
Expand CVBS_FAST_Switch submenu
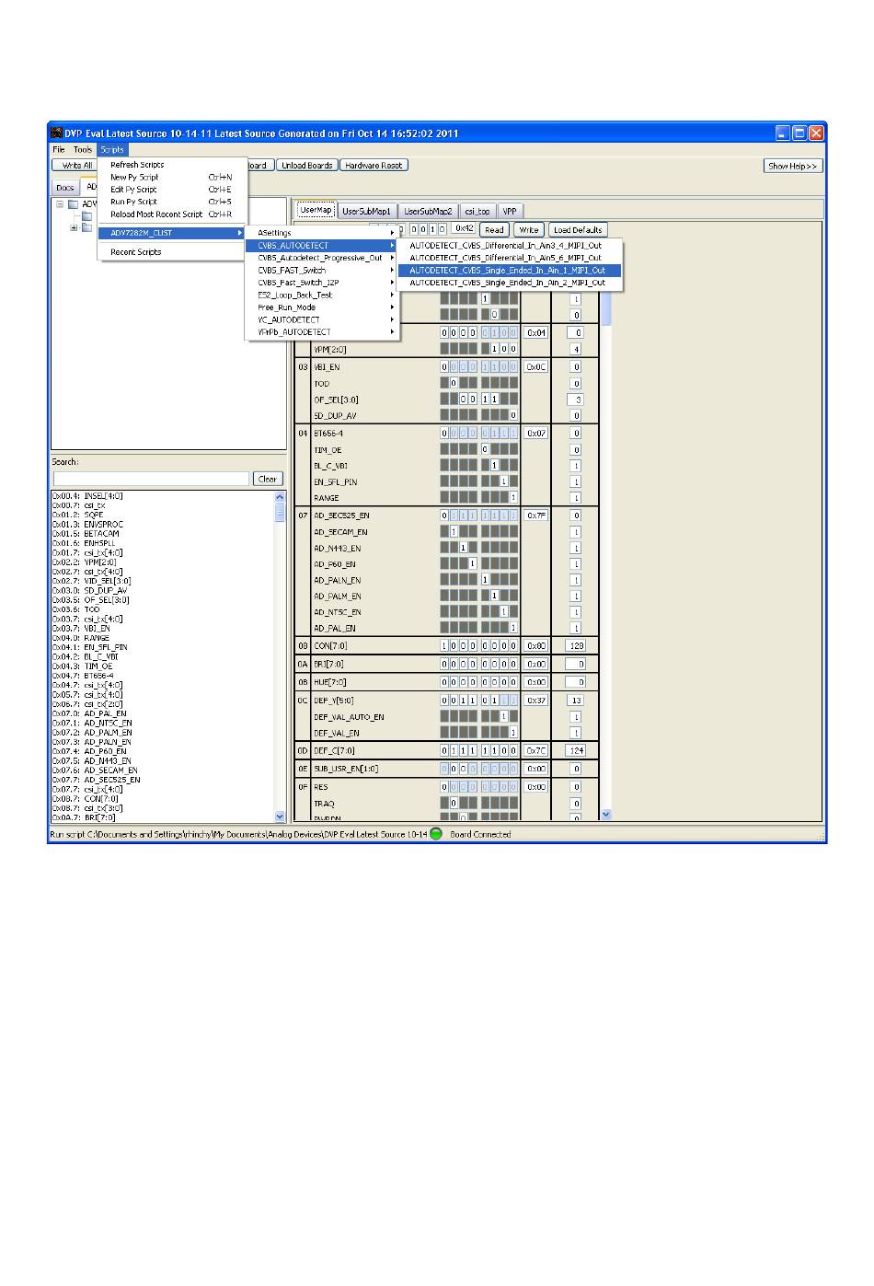click(322, 271)
